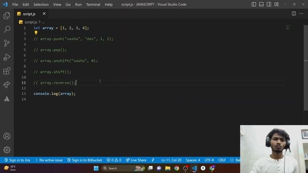
Task: Open the Selection menu
Action: [x=41, y=4]
